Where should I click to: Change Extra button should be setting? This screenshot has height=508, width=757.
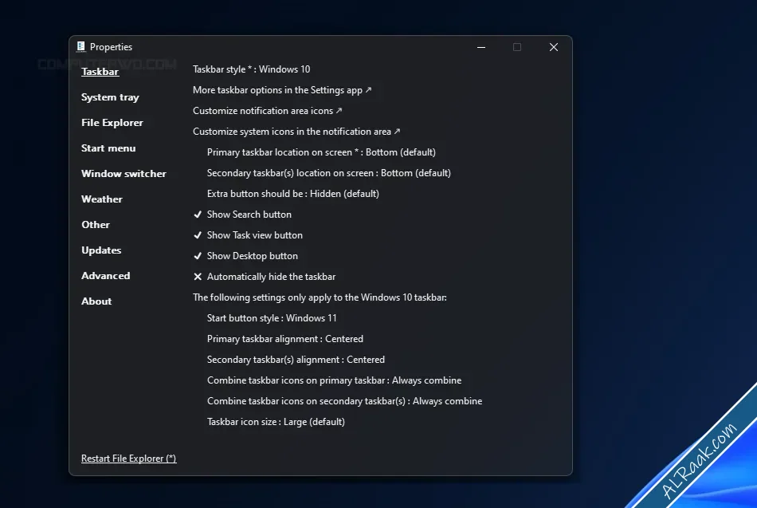pos(293,194)
